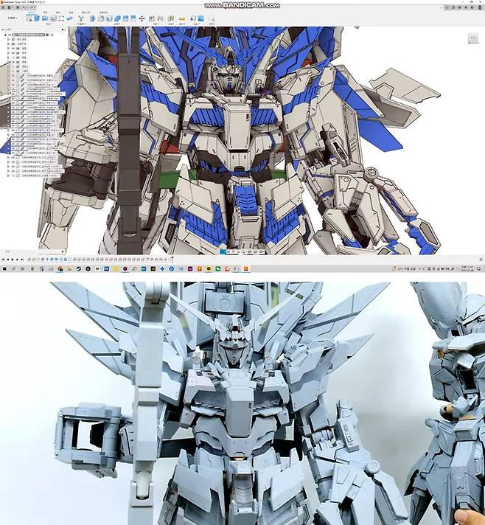Open the Steam icon in the taskbar
Image resolution: width=485 pixels, height=525 pixels.
click(79, 268)
